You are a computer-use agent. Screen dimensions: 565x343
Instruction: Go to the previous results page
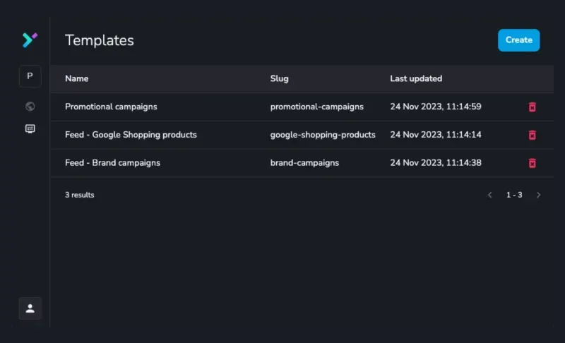(x=490, y=195)
